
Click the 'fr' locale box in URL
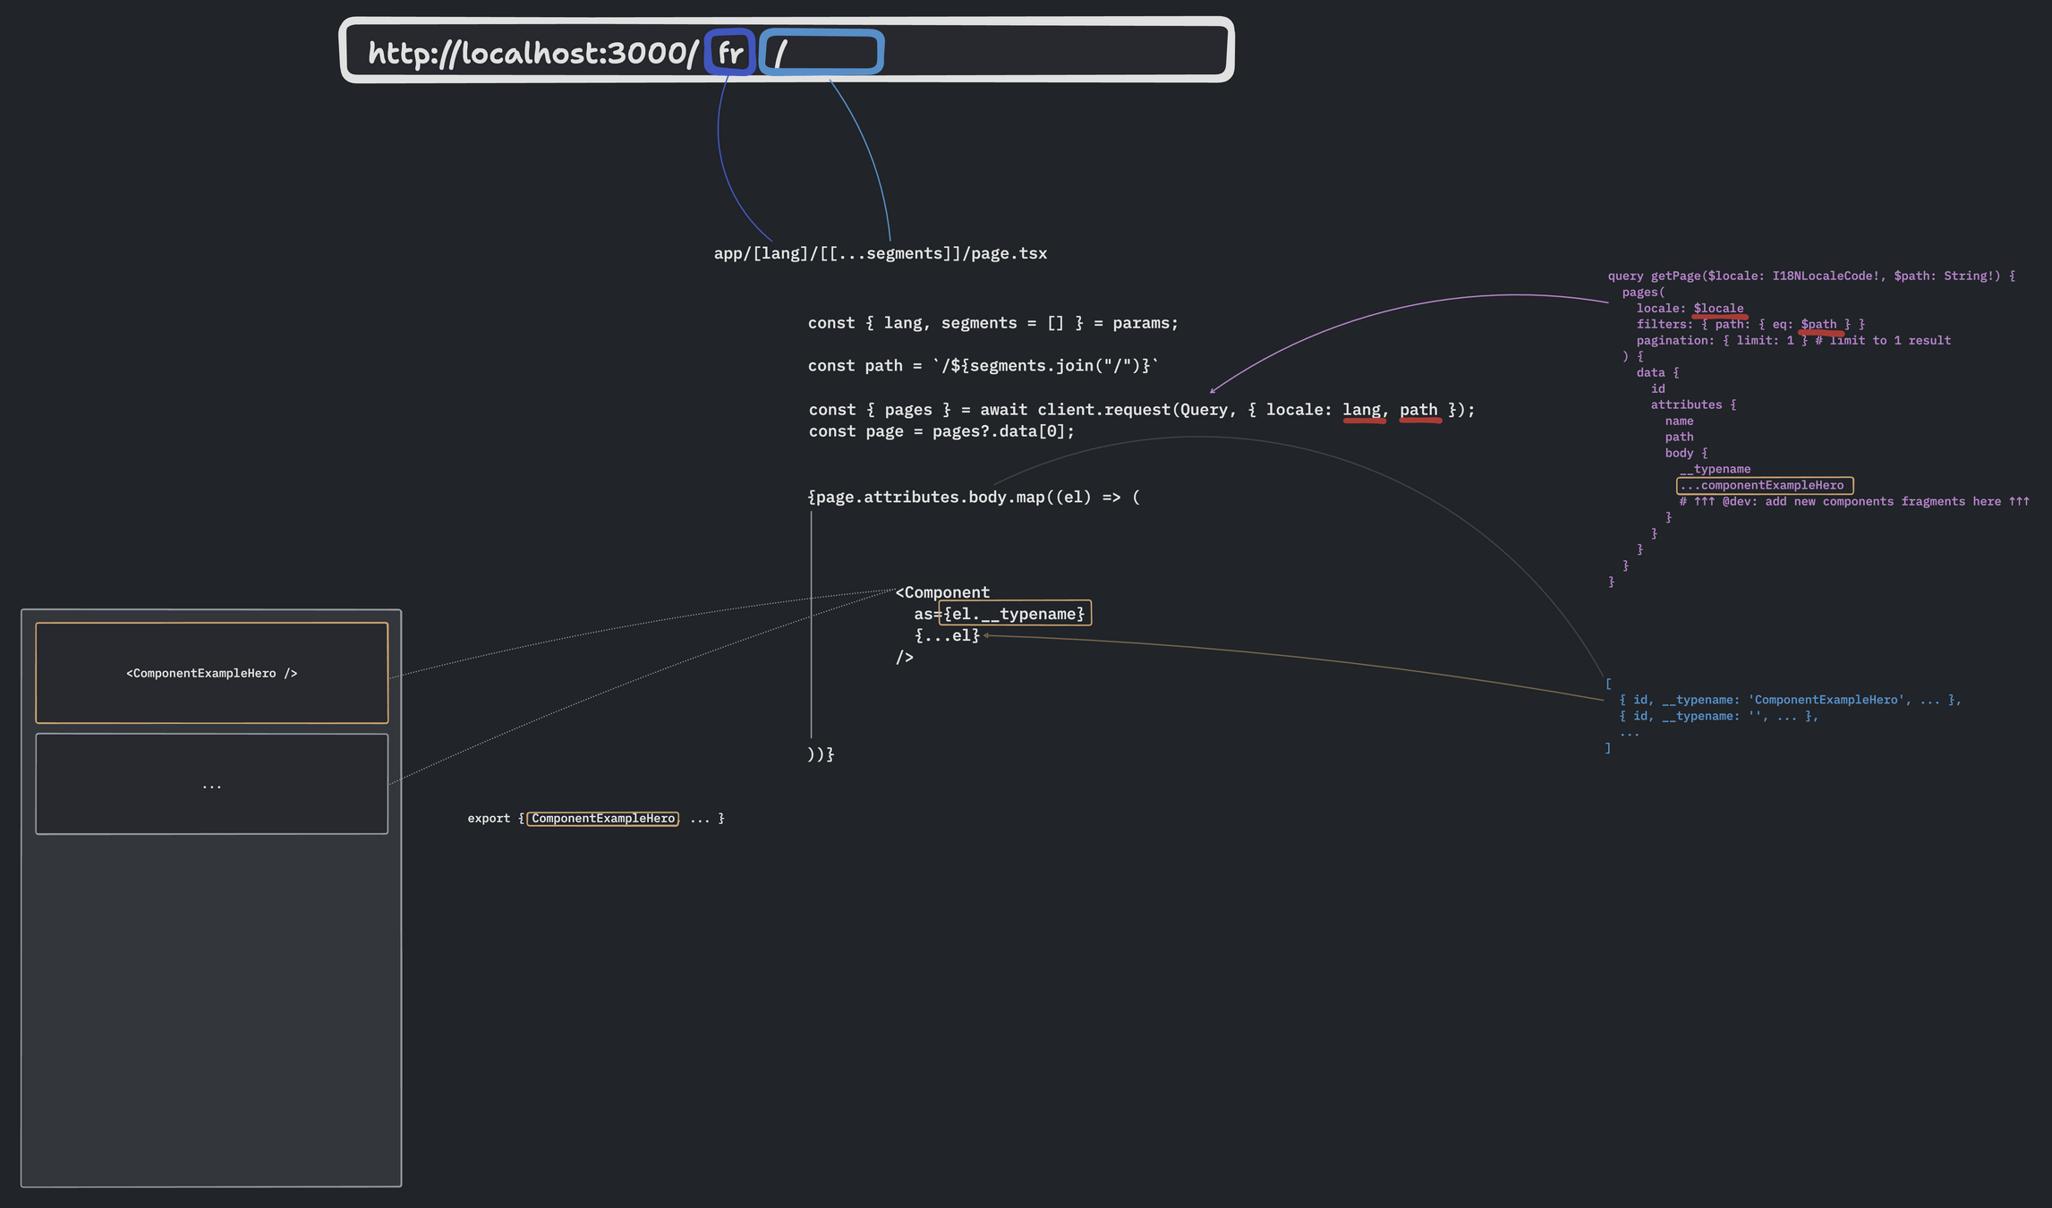(730, 53)
